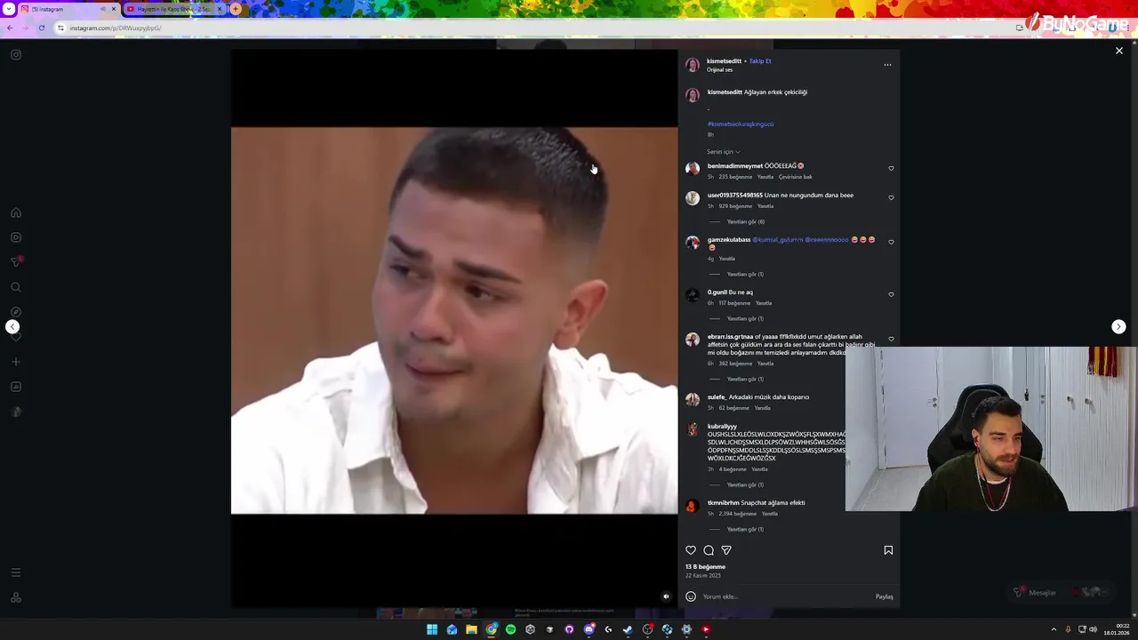Open emoji picker in comment box
Viewport: 1138px width, 640px height.
pos(691,596)
